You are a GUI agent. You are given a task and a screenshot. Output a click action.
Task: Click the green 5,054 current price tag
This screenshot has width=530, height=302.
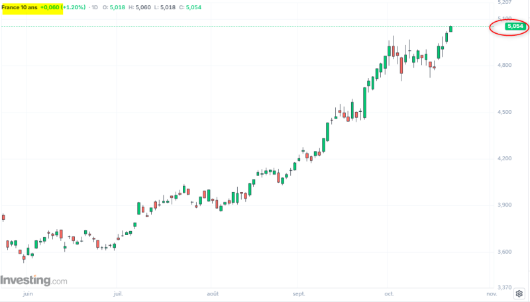click(515, 26)
